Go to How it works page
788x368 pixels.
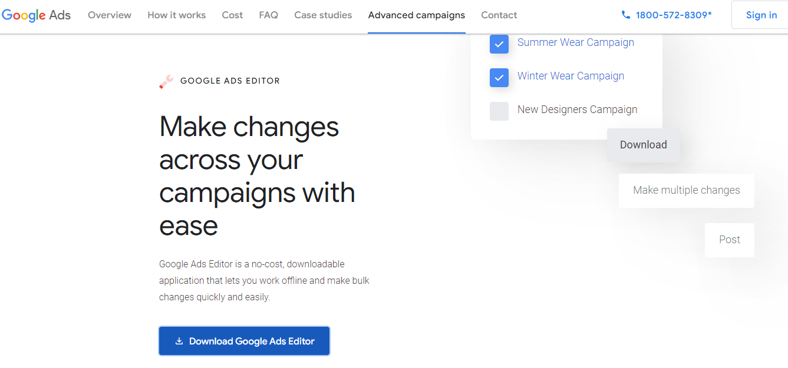(177, 15)
